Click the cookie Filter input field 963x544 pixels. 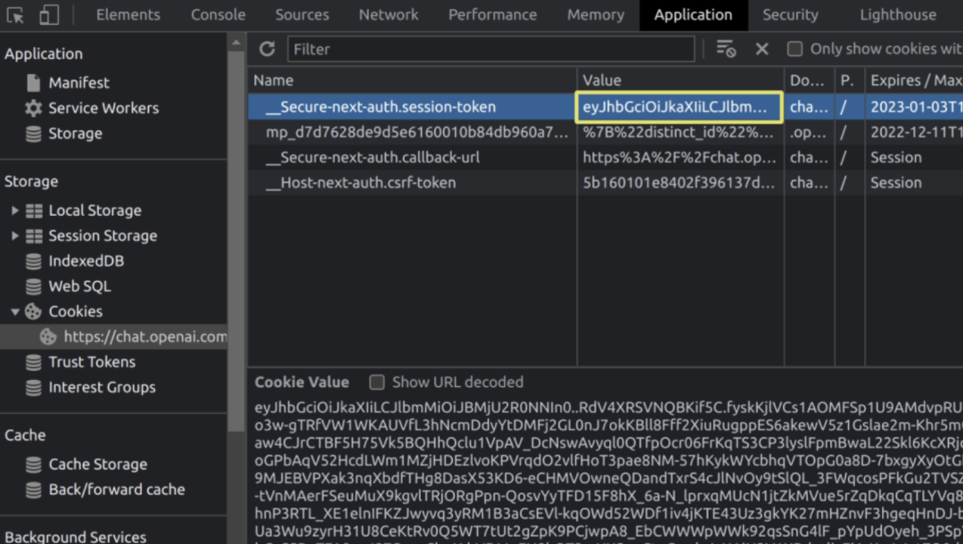[x=490, y=49]
